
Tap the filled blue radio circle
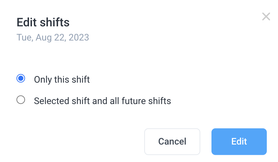(x=21, y=78)
